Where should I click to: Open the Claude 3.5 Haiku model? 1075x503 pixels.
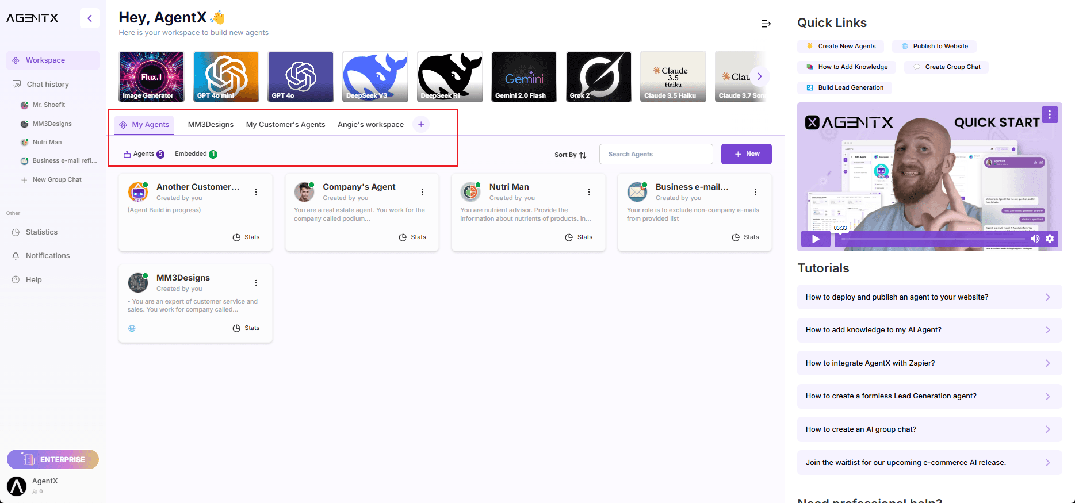click(x=673, y=76)
